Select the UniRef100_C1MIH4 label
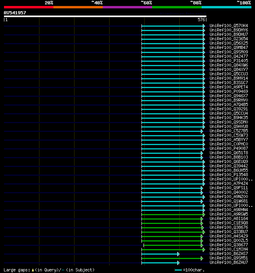The width and height of the screenshot is (255, 273). tap(229, 249)
